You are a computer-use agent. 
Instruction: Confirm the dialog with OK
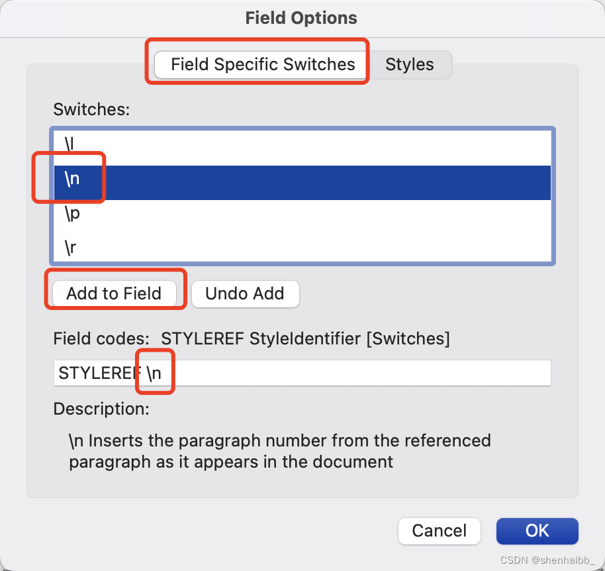pos(537,531)
